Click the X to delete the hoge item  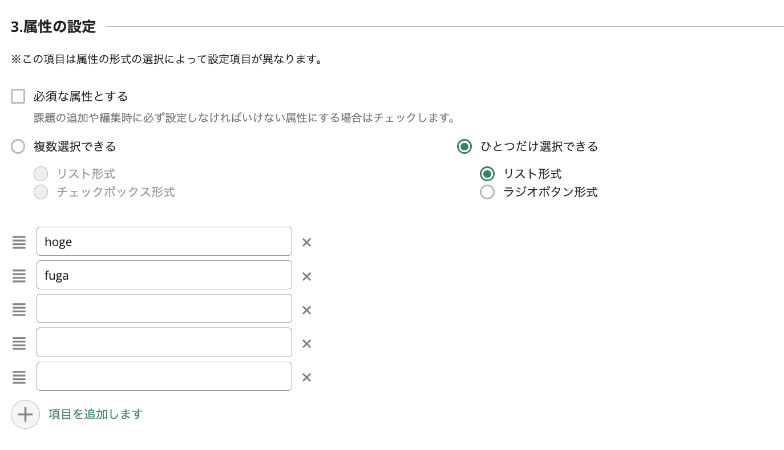pyautogui.click(x=306, y=242)
